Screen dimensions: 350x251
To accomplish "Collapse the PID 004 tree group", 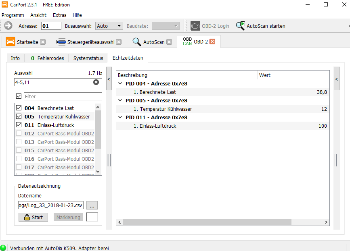I will [x=120, y=84].
